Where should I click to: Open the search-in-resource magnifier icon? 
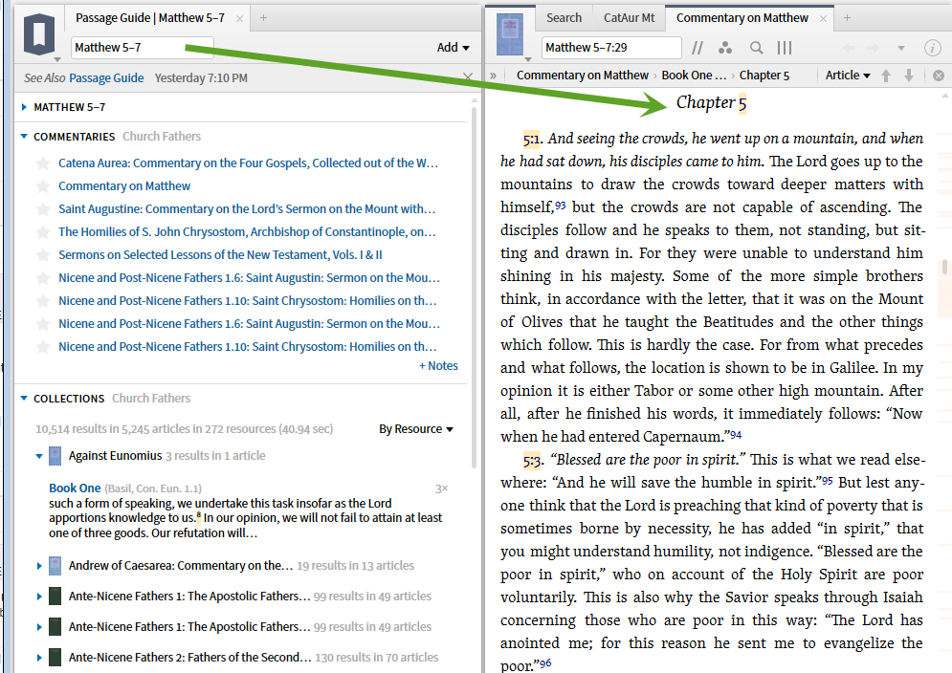756,48
